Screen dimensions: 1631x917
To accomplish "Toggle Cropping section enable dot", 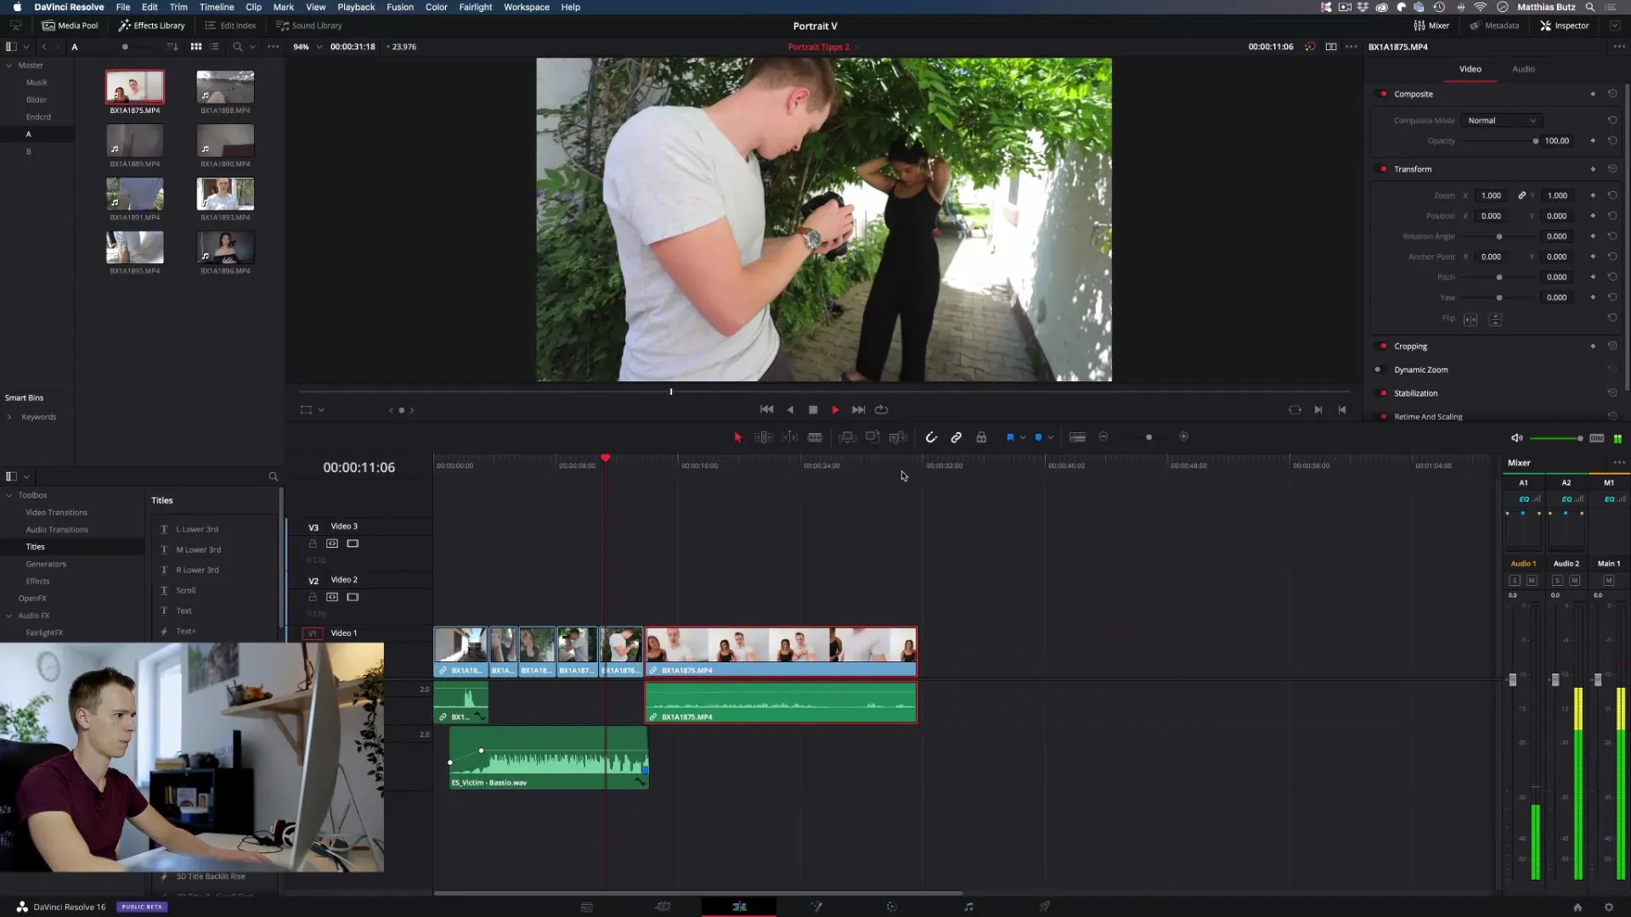I will [1384, 346].
